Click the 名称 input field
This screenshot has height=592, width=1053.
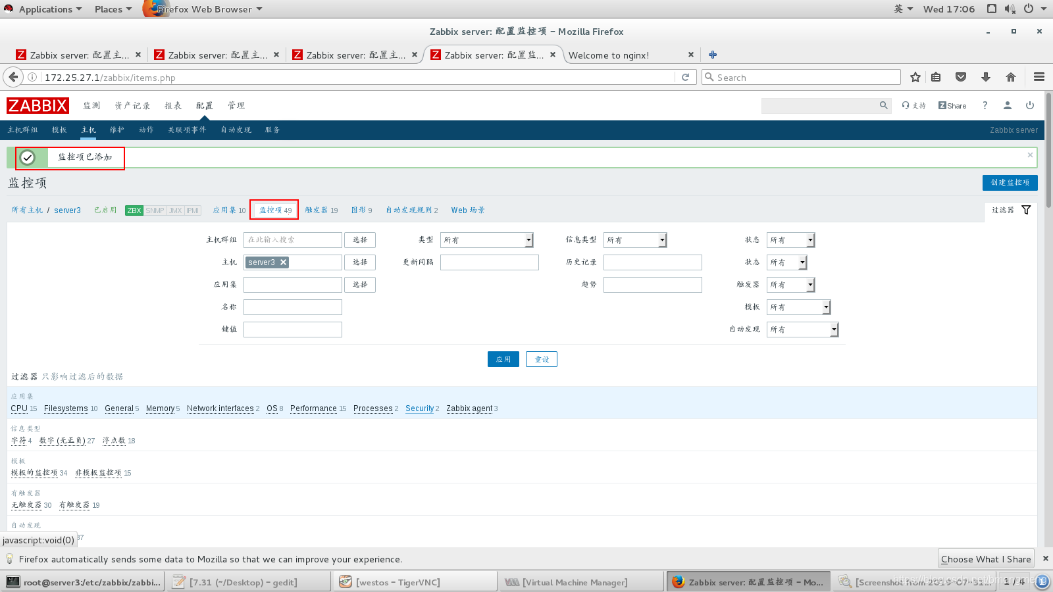293,307
